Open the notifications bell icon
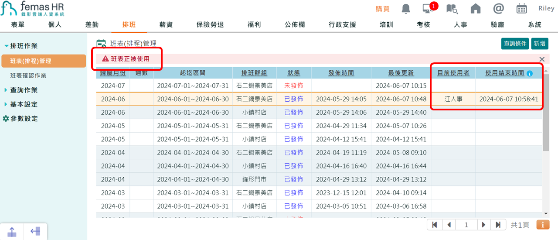This screenshot has width=558, height=240. click(406, 9)
